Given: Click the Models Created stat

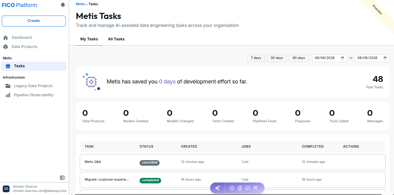Looking at the screenshot, I should [x=136, y=116].
